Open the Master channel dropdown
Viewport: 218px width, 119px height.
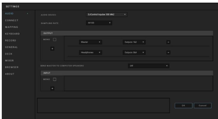pos(90,42)
